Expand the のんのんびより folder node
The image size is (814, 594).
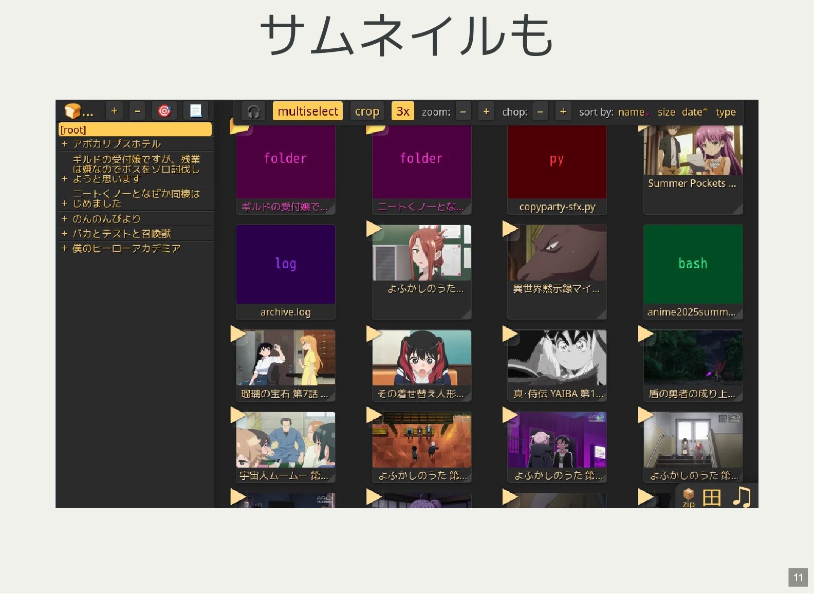coord(64,219)
